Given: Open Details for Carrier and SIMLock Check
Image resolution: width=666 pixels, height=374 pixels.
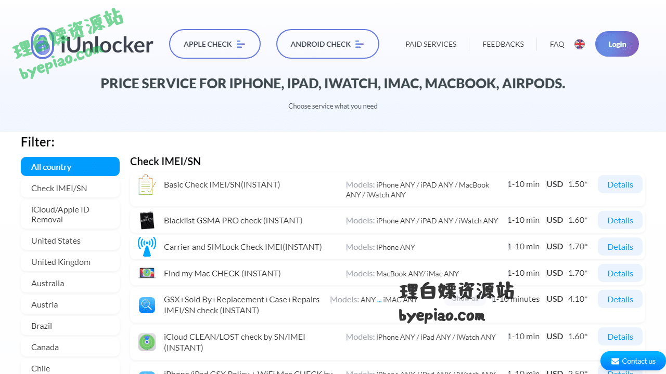Looking at the screenshot, I should [620, 247].
